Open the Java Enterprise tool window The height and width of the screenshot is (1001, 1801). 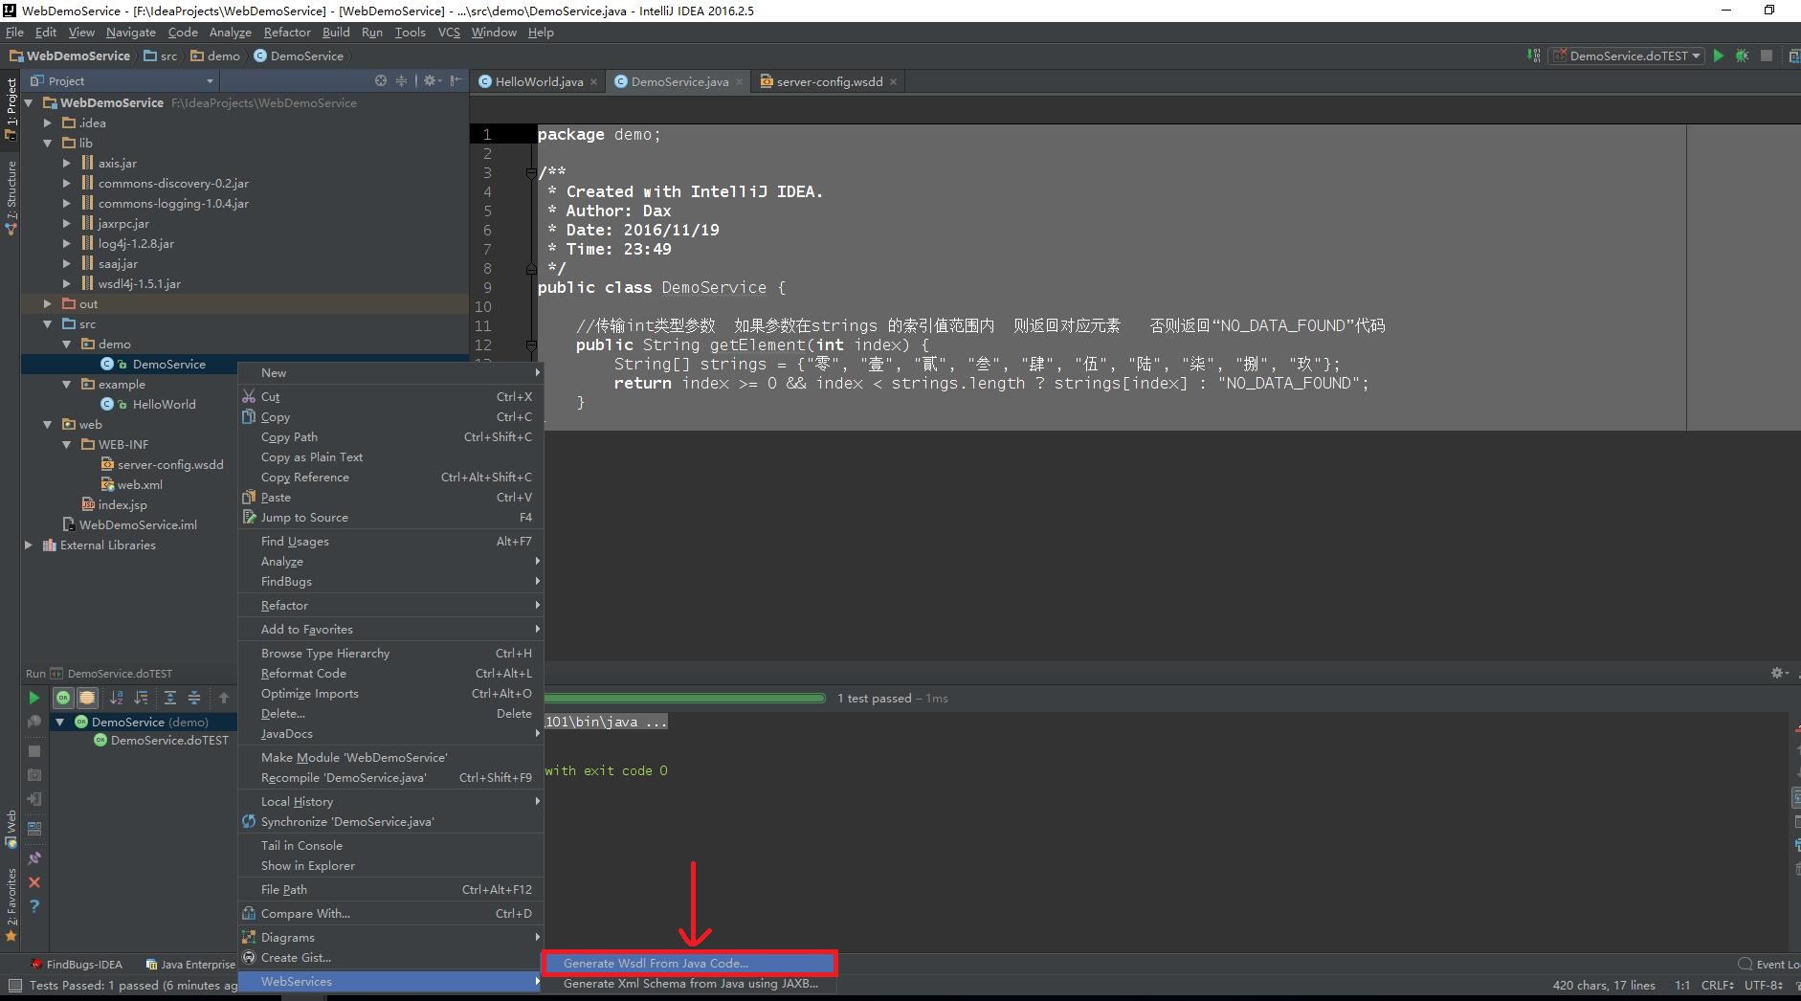(x=190, y=964)
